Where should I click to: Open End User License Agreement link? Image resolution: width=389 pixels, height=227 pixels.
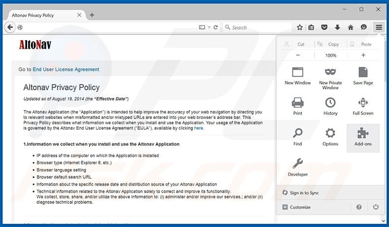coord(66,69)
